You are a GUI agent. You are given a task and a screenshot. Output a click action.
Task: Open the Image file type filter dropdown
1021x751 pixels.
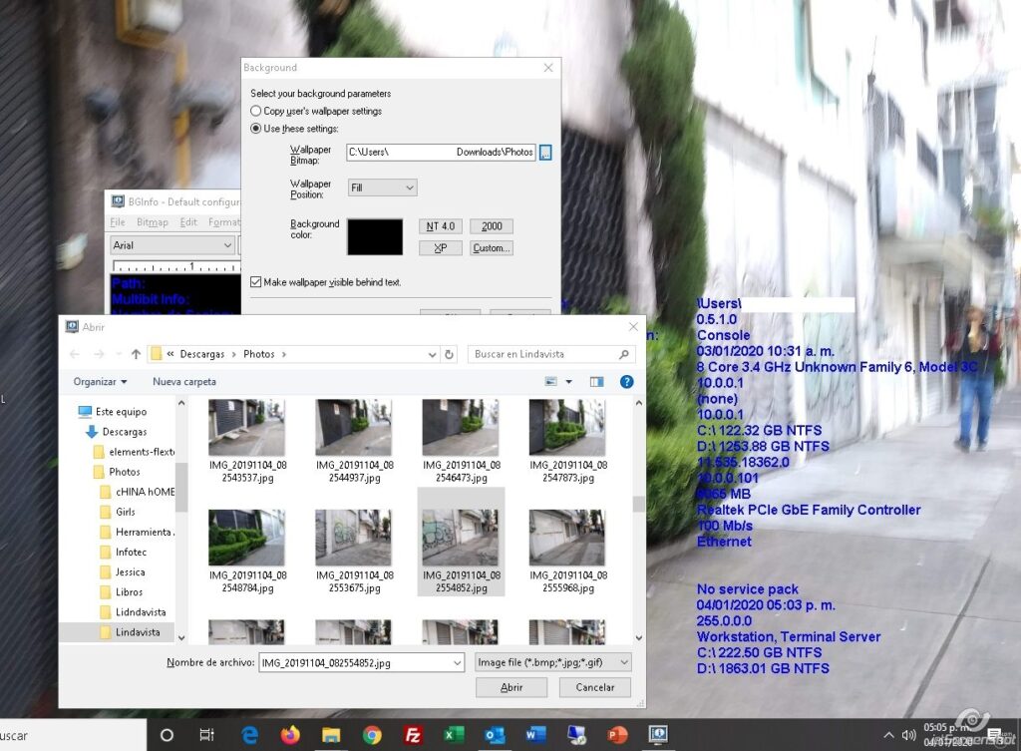(x=552, y=662)
